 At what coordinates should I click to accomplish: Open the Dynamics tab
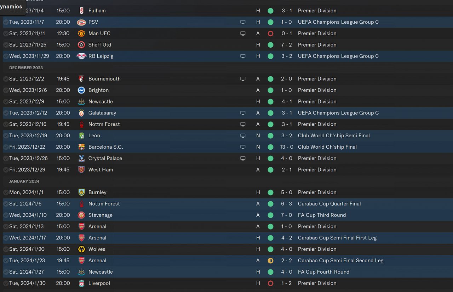point(11,7)
